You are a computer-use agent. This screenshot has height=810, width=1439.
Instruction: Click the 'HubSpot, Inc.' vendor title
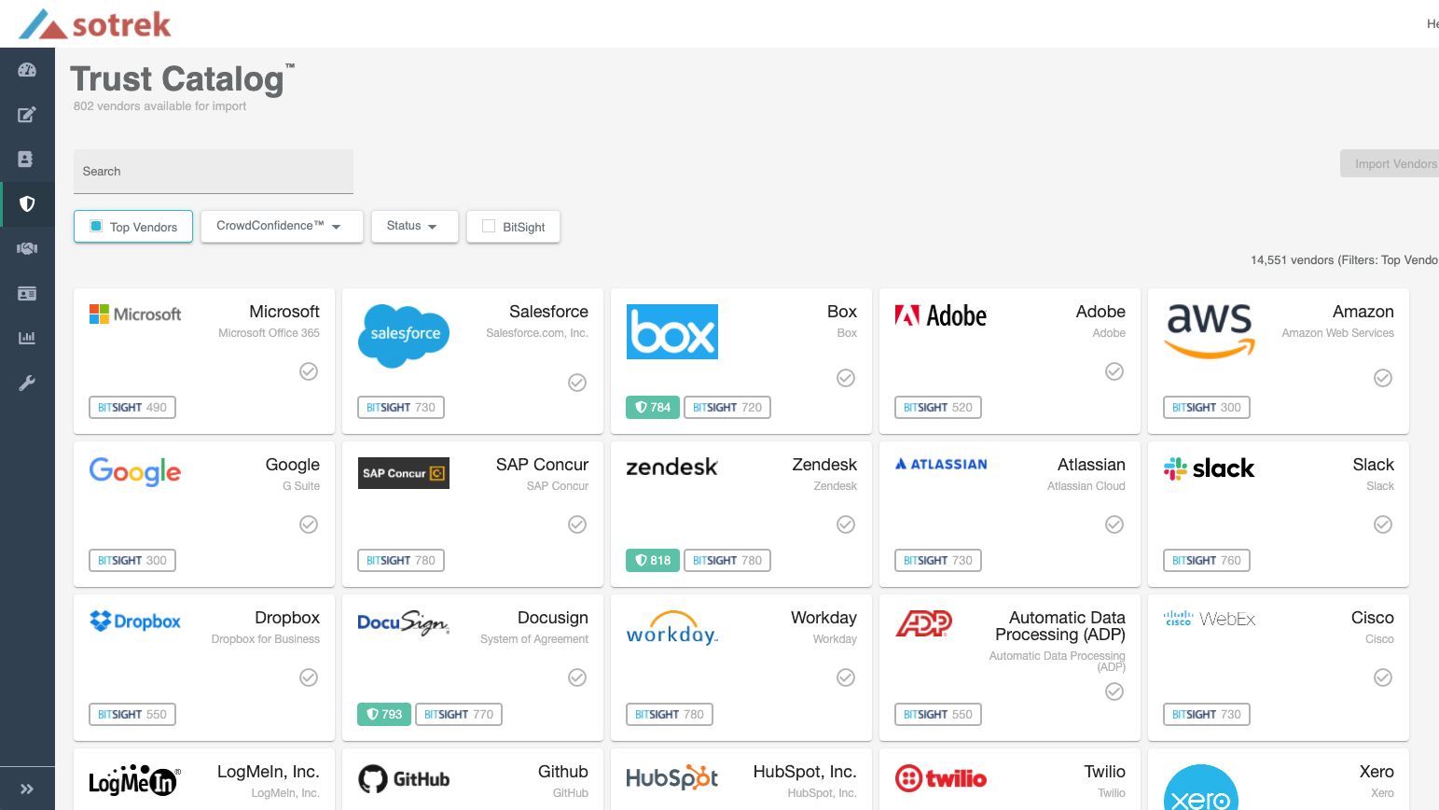pyautogui.click(x=805, y=772)
